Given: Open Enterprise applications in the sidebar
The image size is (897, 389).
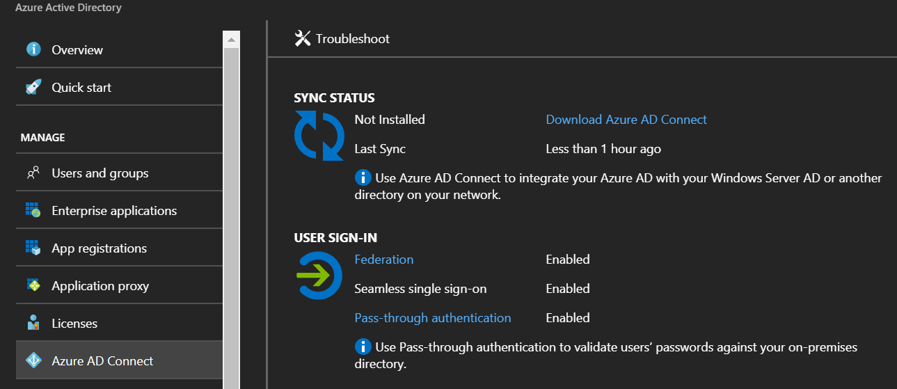Looking at the screenshot, I should click(119, 211).
